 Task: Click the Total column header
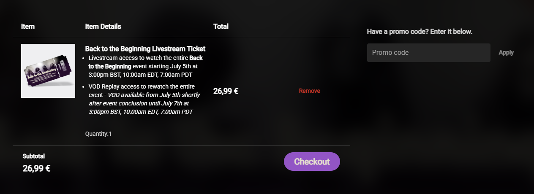[221, 26]
